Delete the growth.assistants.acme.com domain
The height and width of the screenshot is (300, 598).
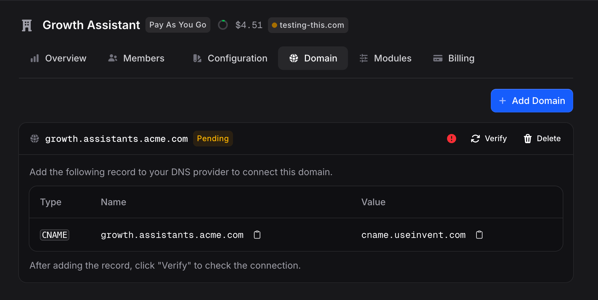(542, 139)
